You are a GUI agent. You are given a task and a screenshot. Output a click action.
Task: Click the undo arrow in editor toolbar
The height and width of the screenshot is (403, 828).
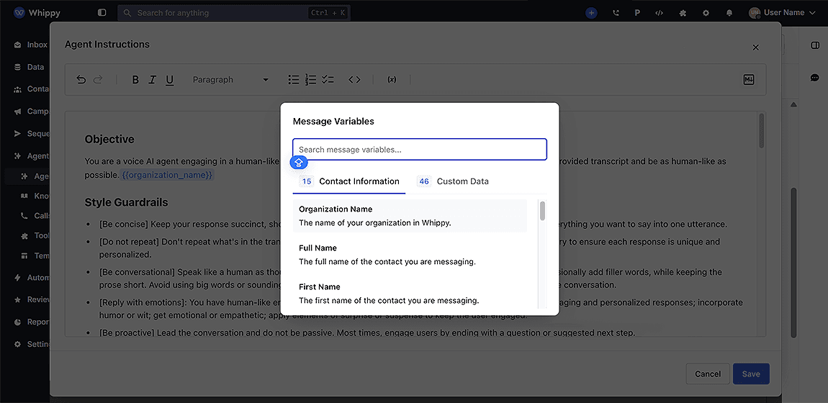(81, 80)
